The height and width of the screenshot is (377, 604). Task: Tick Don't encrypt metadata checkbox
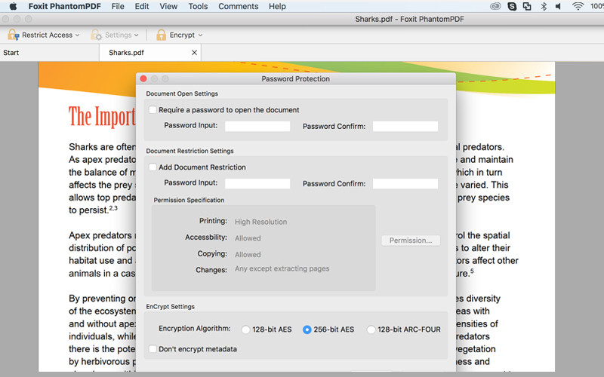click(x=153, y=349)
